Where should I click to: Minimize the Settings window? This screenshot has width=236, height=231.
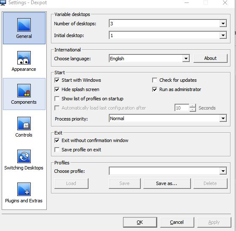point(187,3)
